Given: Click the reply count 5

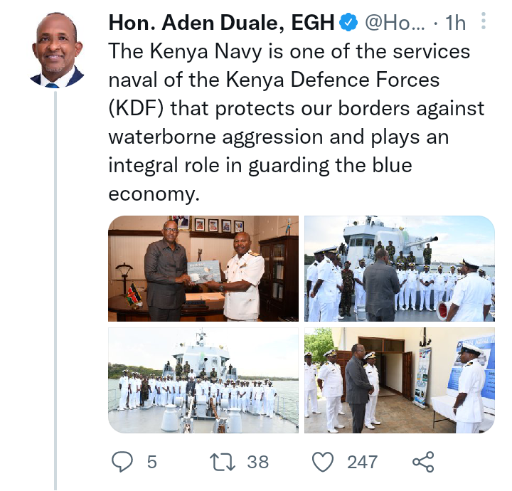Looking at the screenshot, I should tap(152, 462).
